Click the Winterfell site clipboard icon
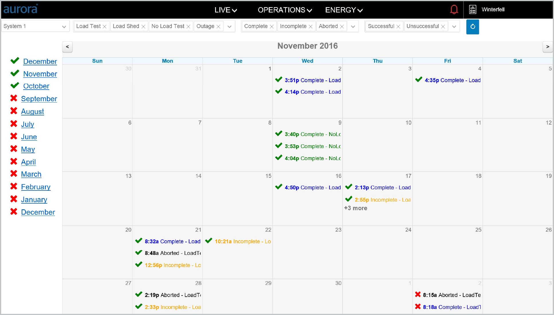The image size is (554, 315). coord(473,9)
